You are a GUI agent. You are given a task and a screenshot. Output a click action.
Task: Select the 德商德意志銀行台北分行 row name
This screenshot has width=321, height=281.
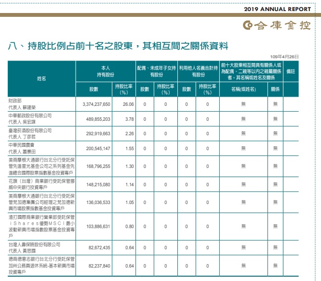[41, 266]
